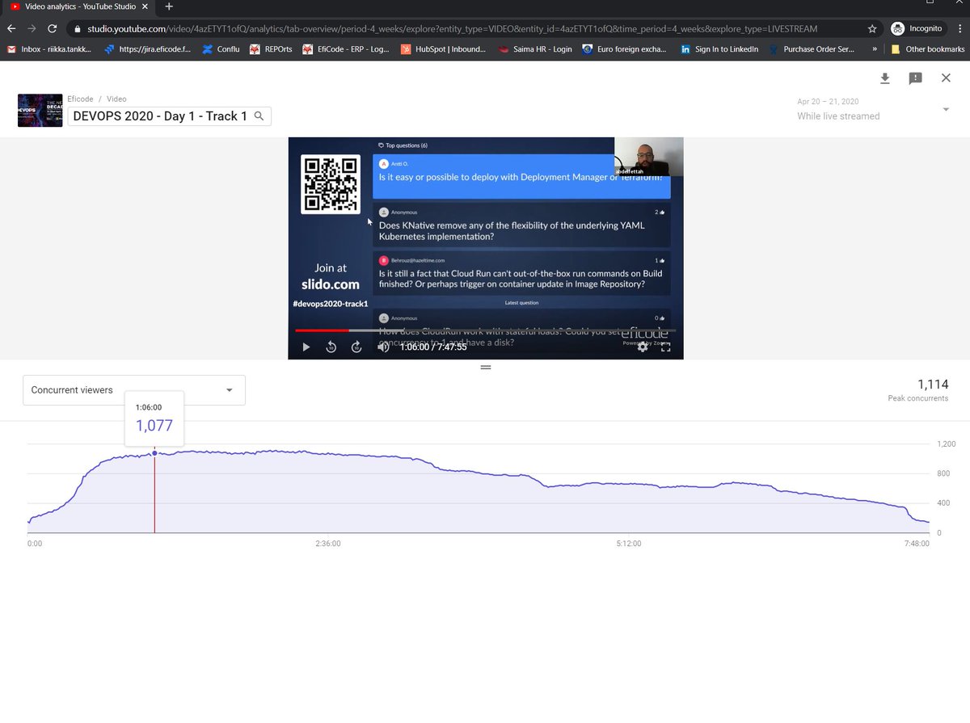970x723 pixels.
Task: Open the DEVOPS 2020 video thumbnail
Action: tap(40, 111)
